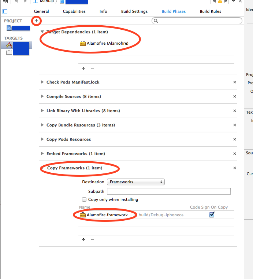Screen dimensions: 253x279
Task: Expand Compile Sources (8 items)
Action: [42, 96]
